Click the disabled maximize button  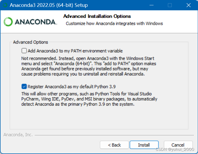(x=170, y=5)
